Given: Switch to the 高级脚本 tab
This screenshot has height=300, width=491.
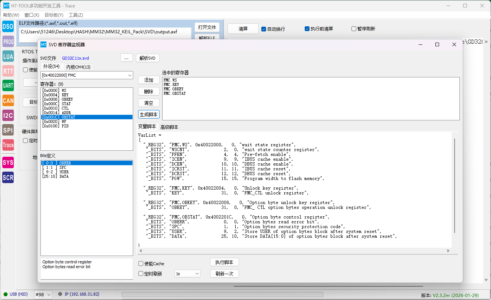Looking at the screenshot, I should [169, 127].
